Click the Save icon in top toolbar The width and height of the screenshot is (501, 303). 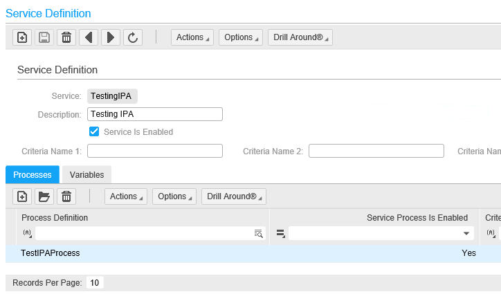(44, 37)
